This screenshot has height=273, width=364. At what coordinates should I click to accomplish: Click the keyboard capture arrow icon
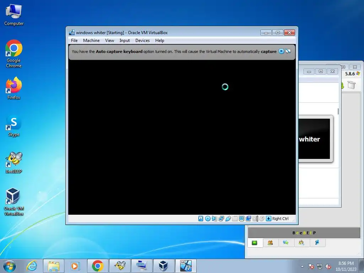(269, 219)
